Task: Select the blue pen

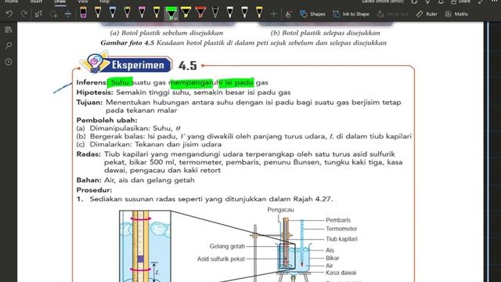Action: click(x=112, y=13)
